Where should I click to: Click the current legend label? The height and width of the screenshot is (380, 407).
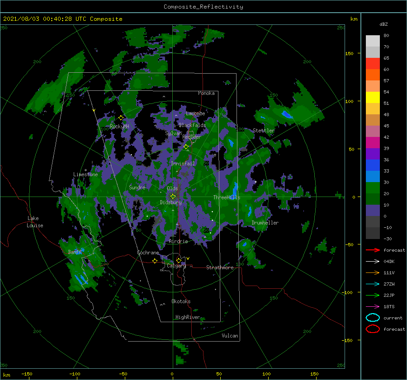[x=393, y=318]
